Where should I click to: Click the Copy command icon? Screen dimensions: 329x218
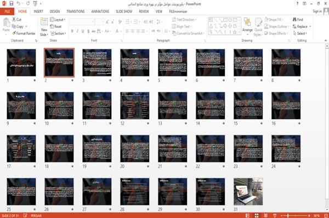click(14, 26)
